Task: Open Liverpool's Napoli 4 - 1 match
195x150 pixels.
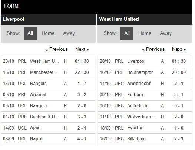Action: coord(48,139)
